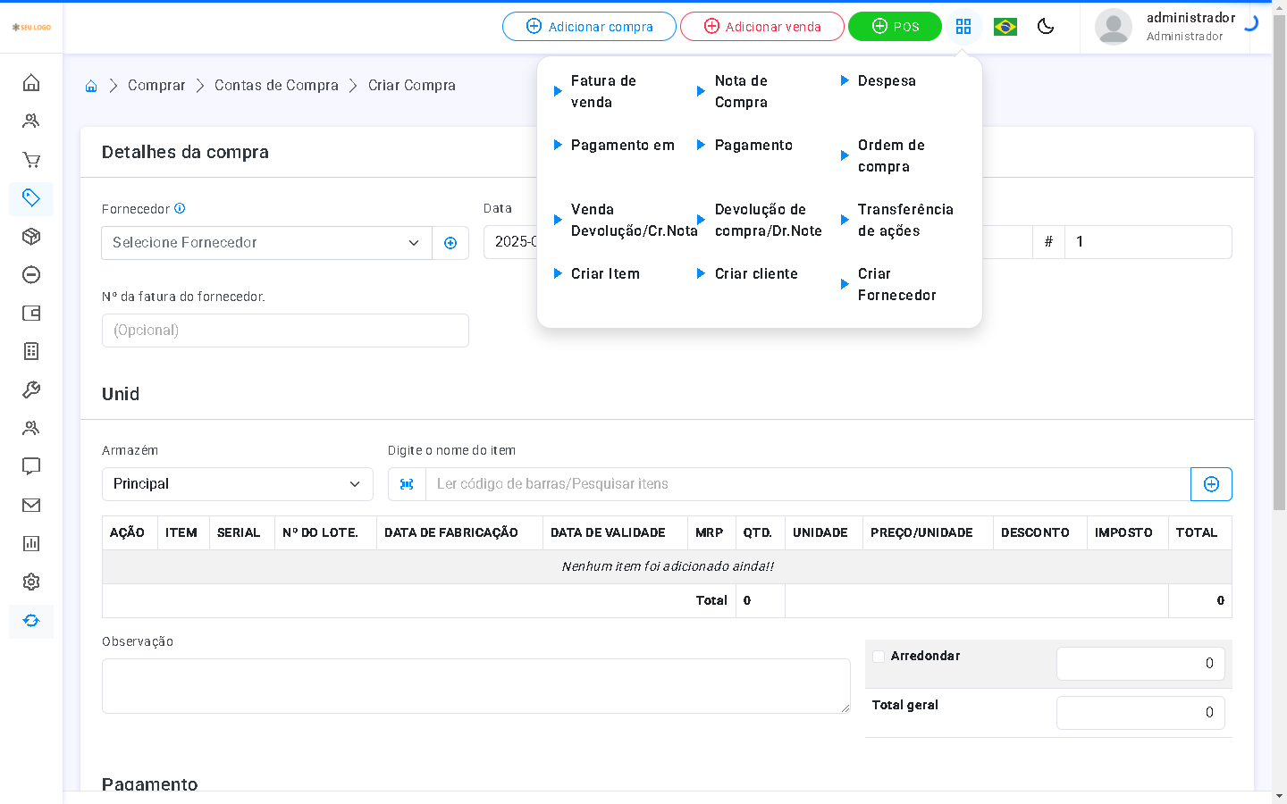
Task: Open the settings gear in sidebar
Action: (x=31, y=582)
